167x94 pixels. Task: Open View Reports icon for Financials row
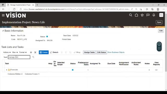coord(156,70)
